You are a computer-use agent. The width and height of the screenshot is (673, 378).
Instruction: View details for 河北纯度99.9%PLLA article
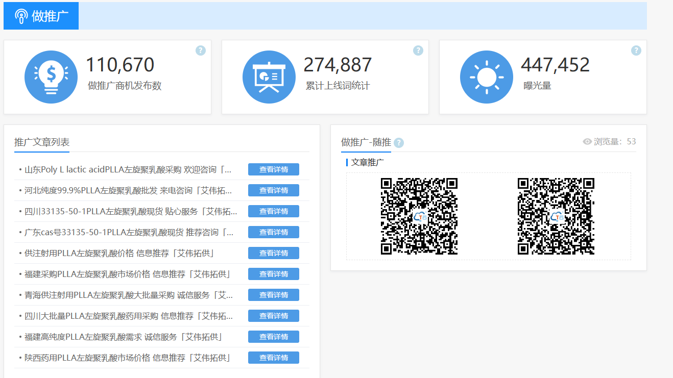(274, 190)
